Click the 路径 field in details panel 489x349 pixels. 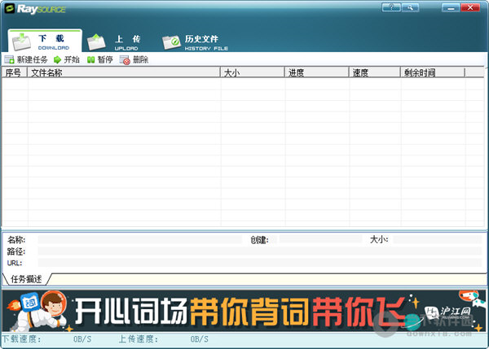point(260,251)
